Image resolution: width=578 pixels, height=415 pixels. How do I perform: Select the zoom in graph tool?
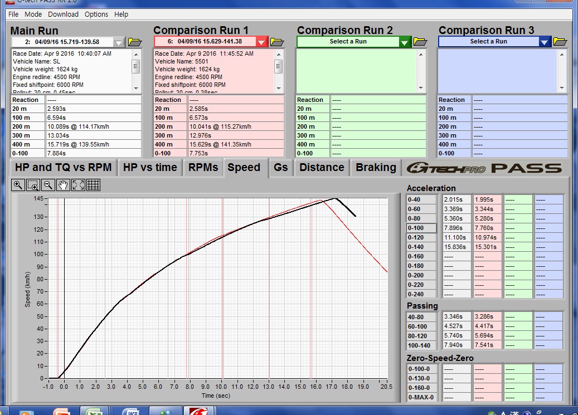(18, 185)
